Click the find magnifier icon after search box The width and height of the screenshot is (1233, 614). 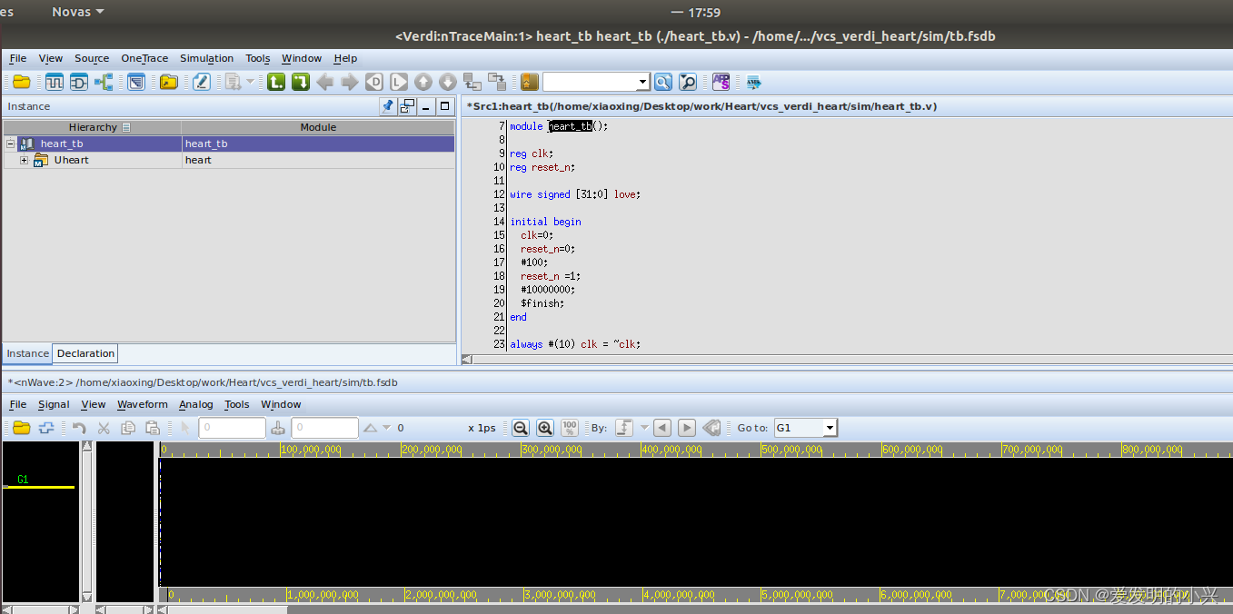pos(663,83)
